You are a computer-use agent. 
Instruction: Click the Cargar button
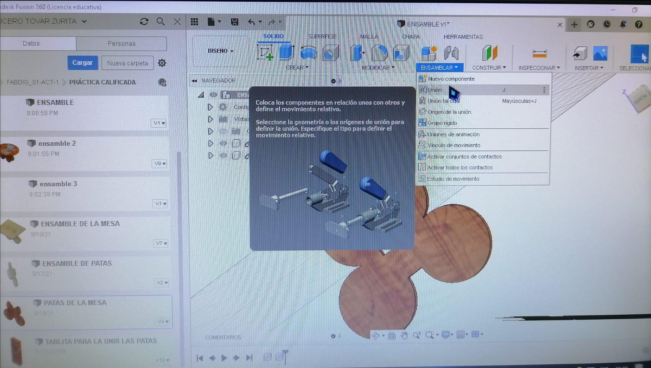(83, 63)
